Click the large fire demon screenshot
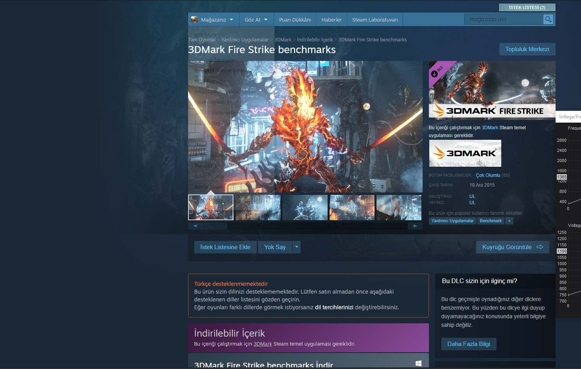The width and height of the screenshot is (581, 369). click(305, 127)
